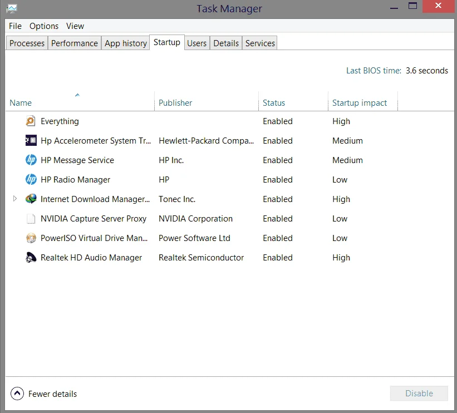The height and width of the screenshot is (413, 457).
Task: Click High impact for Realtek row
Action: (x=341, y=258)
